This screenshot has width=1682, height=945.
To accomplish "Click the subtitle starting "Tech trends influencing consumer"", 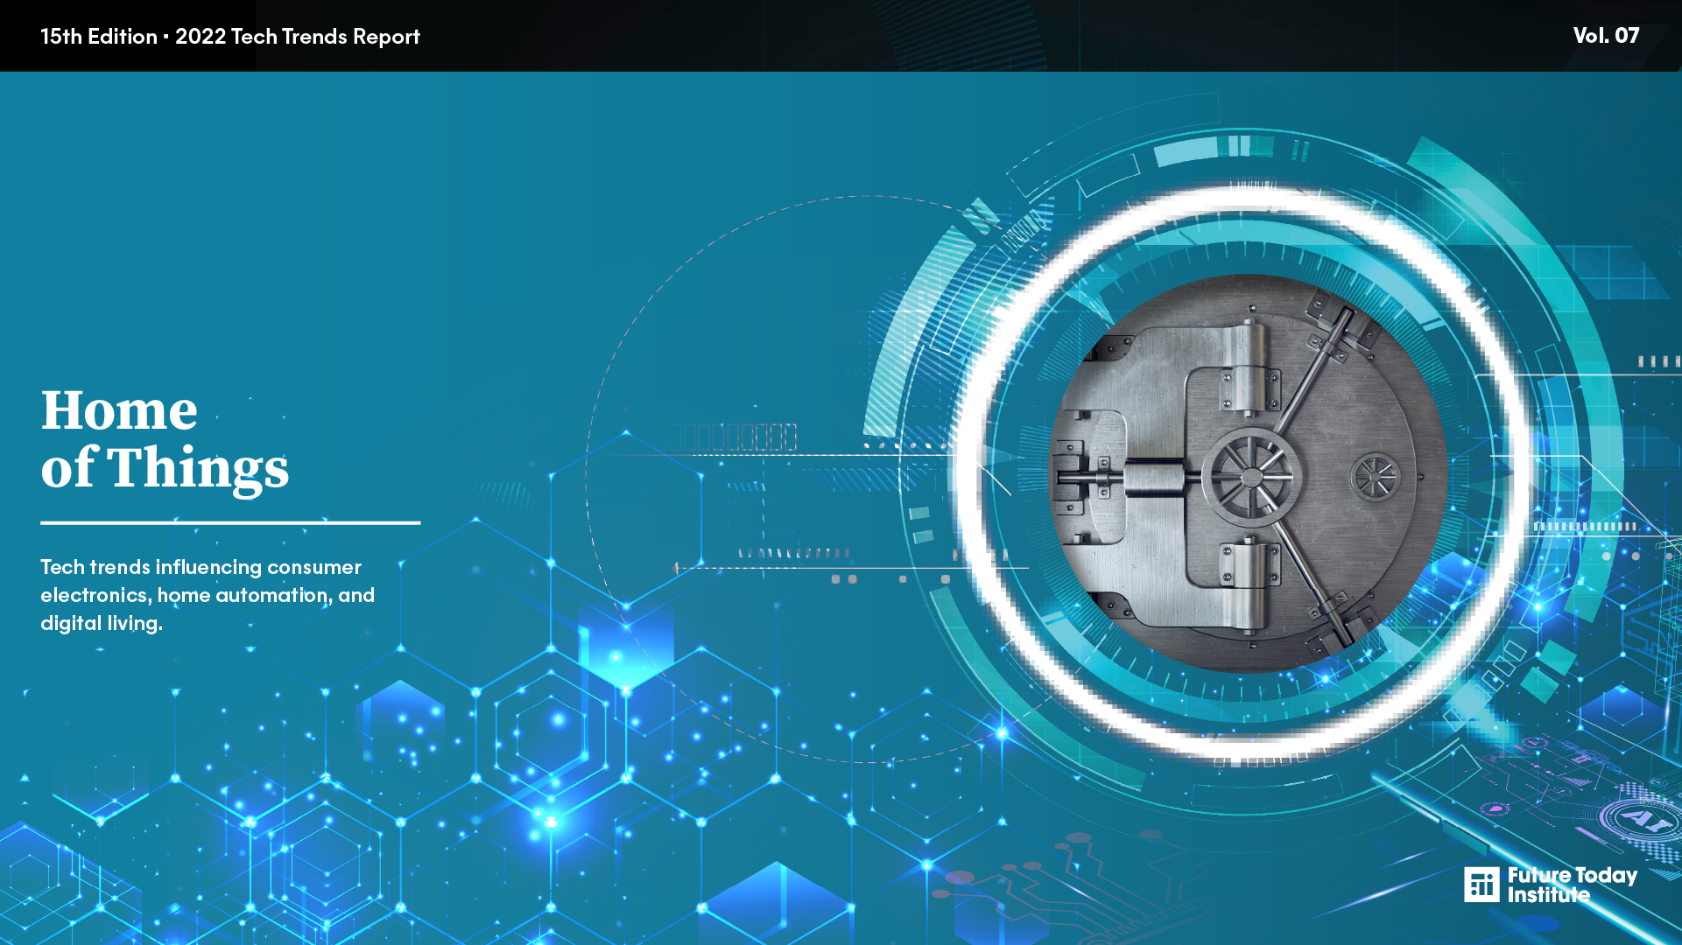I will pos(208,595).
